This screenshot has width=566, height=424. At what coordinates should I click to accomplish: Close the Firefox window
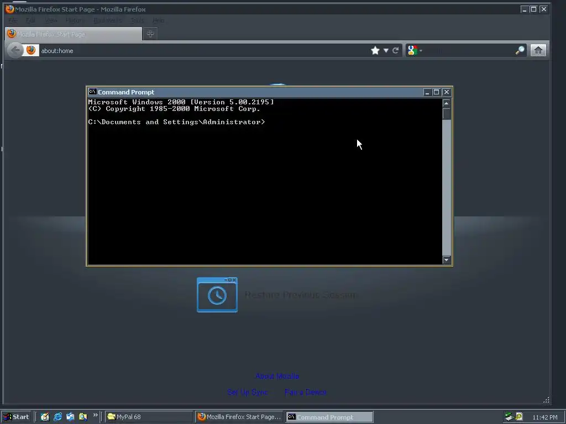[x=544, y=9]
